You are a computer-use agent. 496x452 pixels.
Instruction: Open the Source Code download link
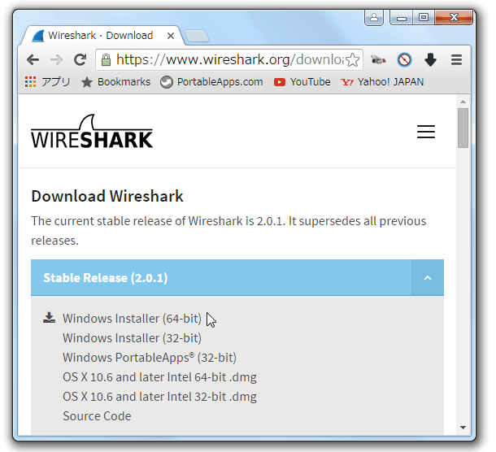[97, 416]
